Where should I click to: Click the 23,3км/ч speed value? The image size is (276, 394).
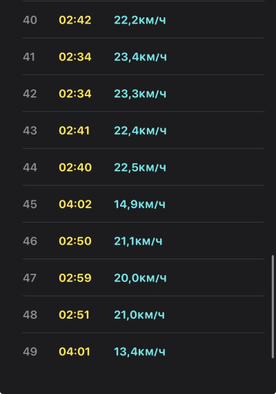[140, 94]
